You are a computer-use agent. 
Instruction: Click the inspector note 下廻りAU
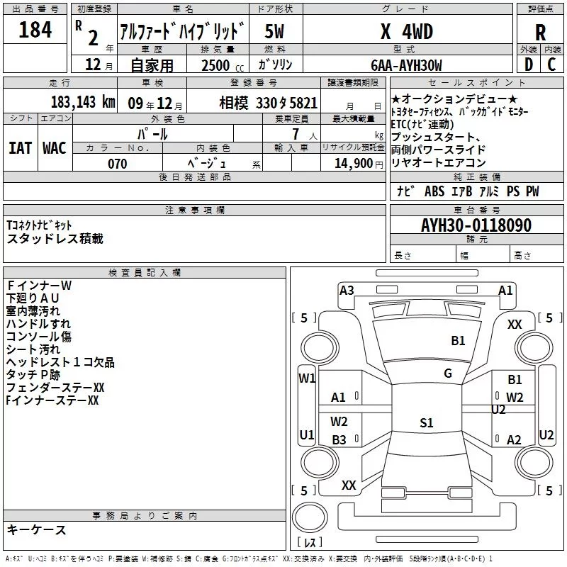tap(33, 298)
